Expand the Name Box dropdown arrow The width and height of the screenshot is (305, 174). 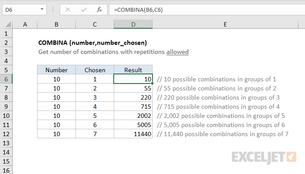(x=41, y=9)
